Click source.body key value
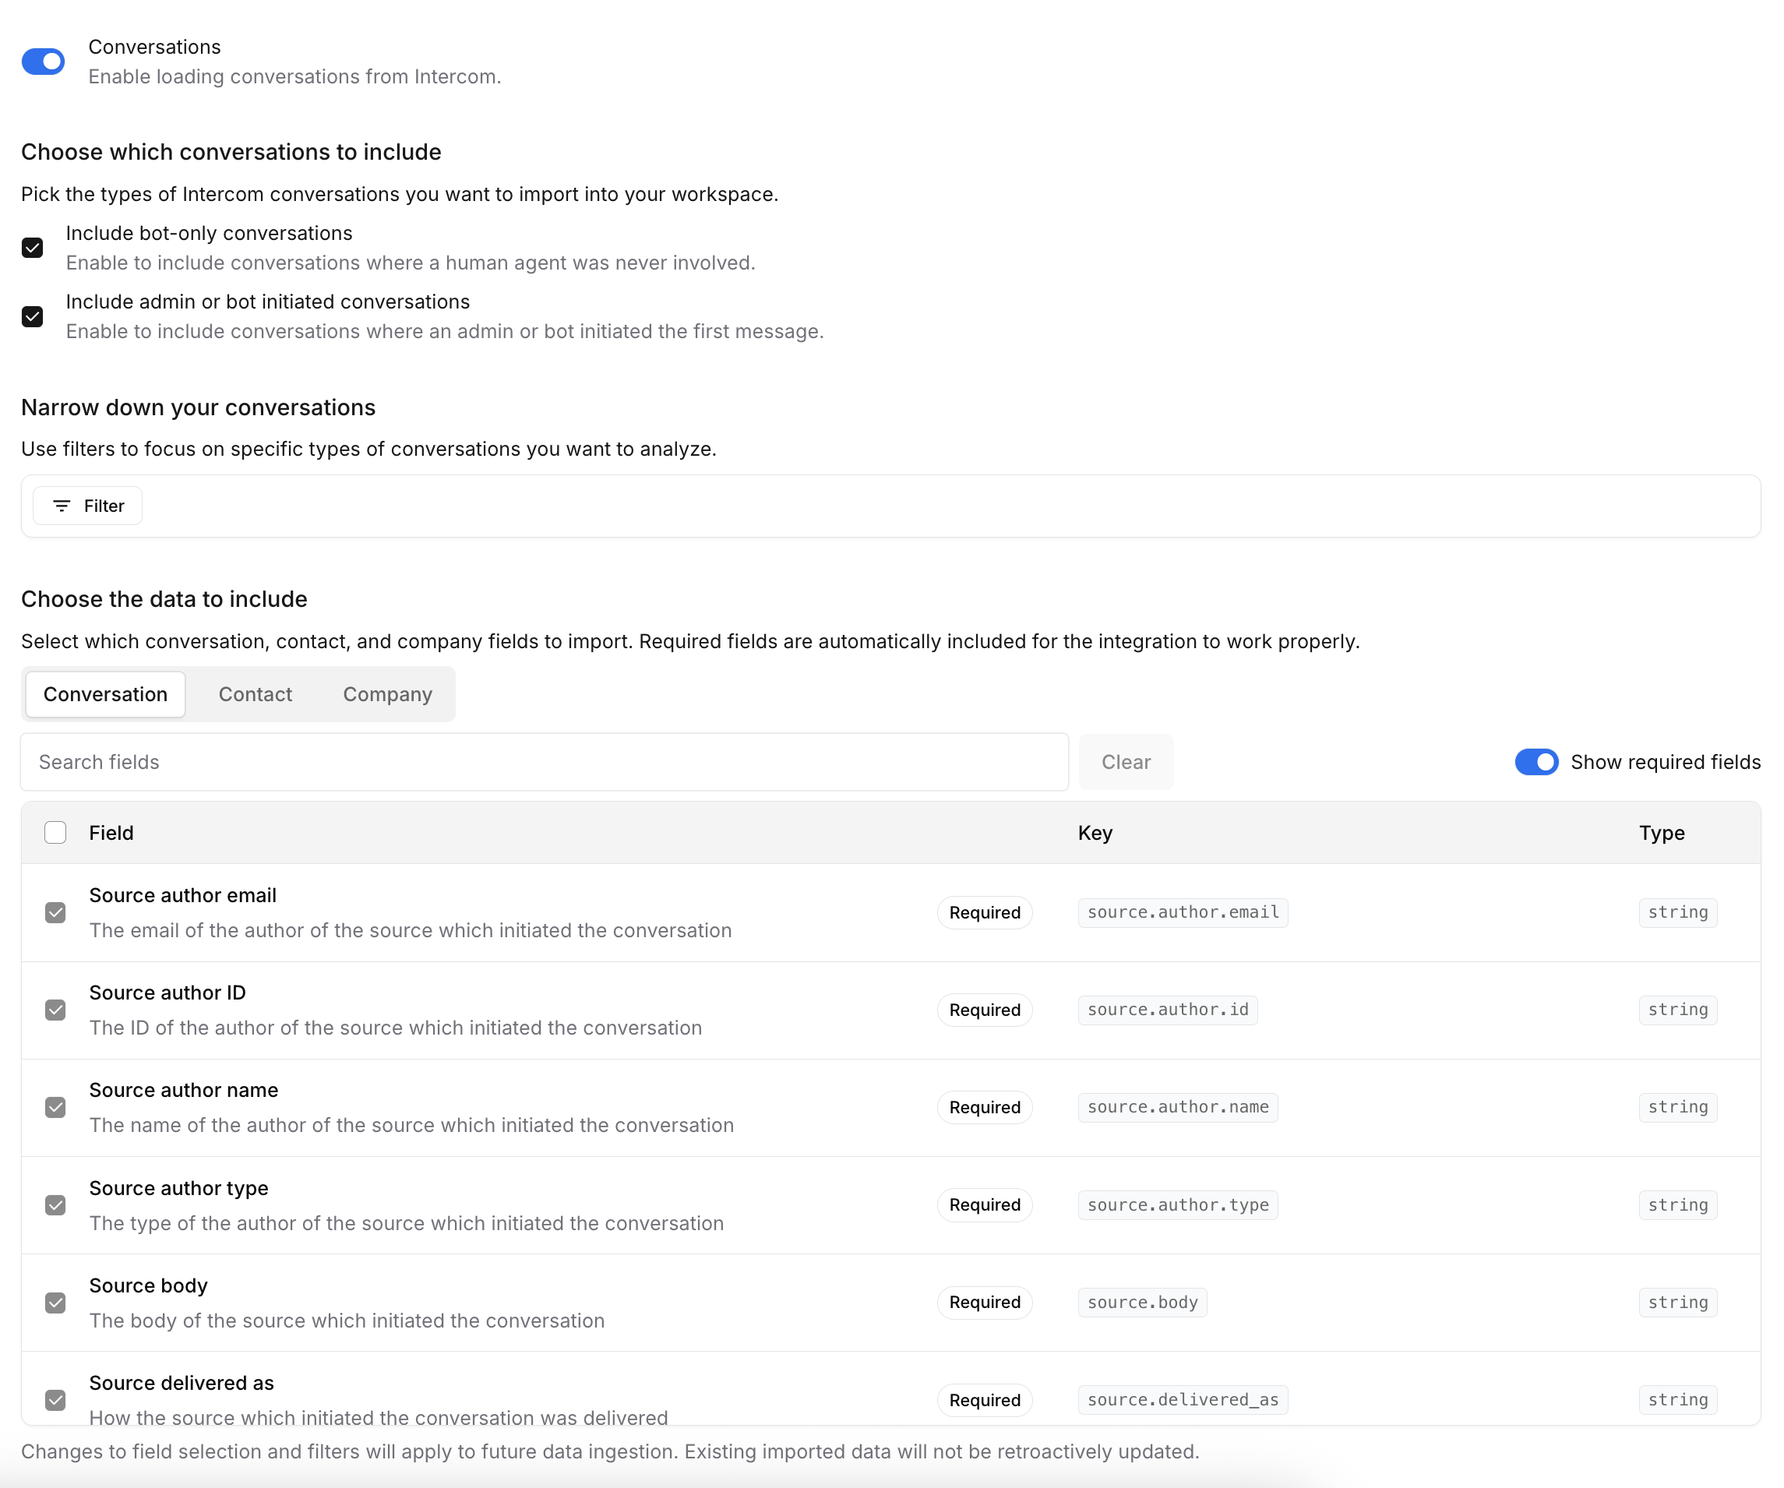This screenshot has width=1784, height=1488. pyautogui.click(x=1142, y=1303)
